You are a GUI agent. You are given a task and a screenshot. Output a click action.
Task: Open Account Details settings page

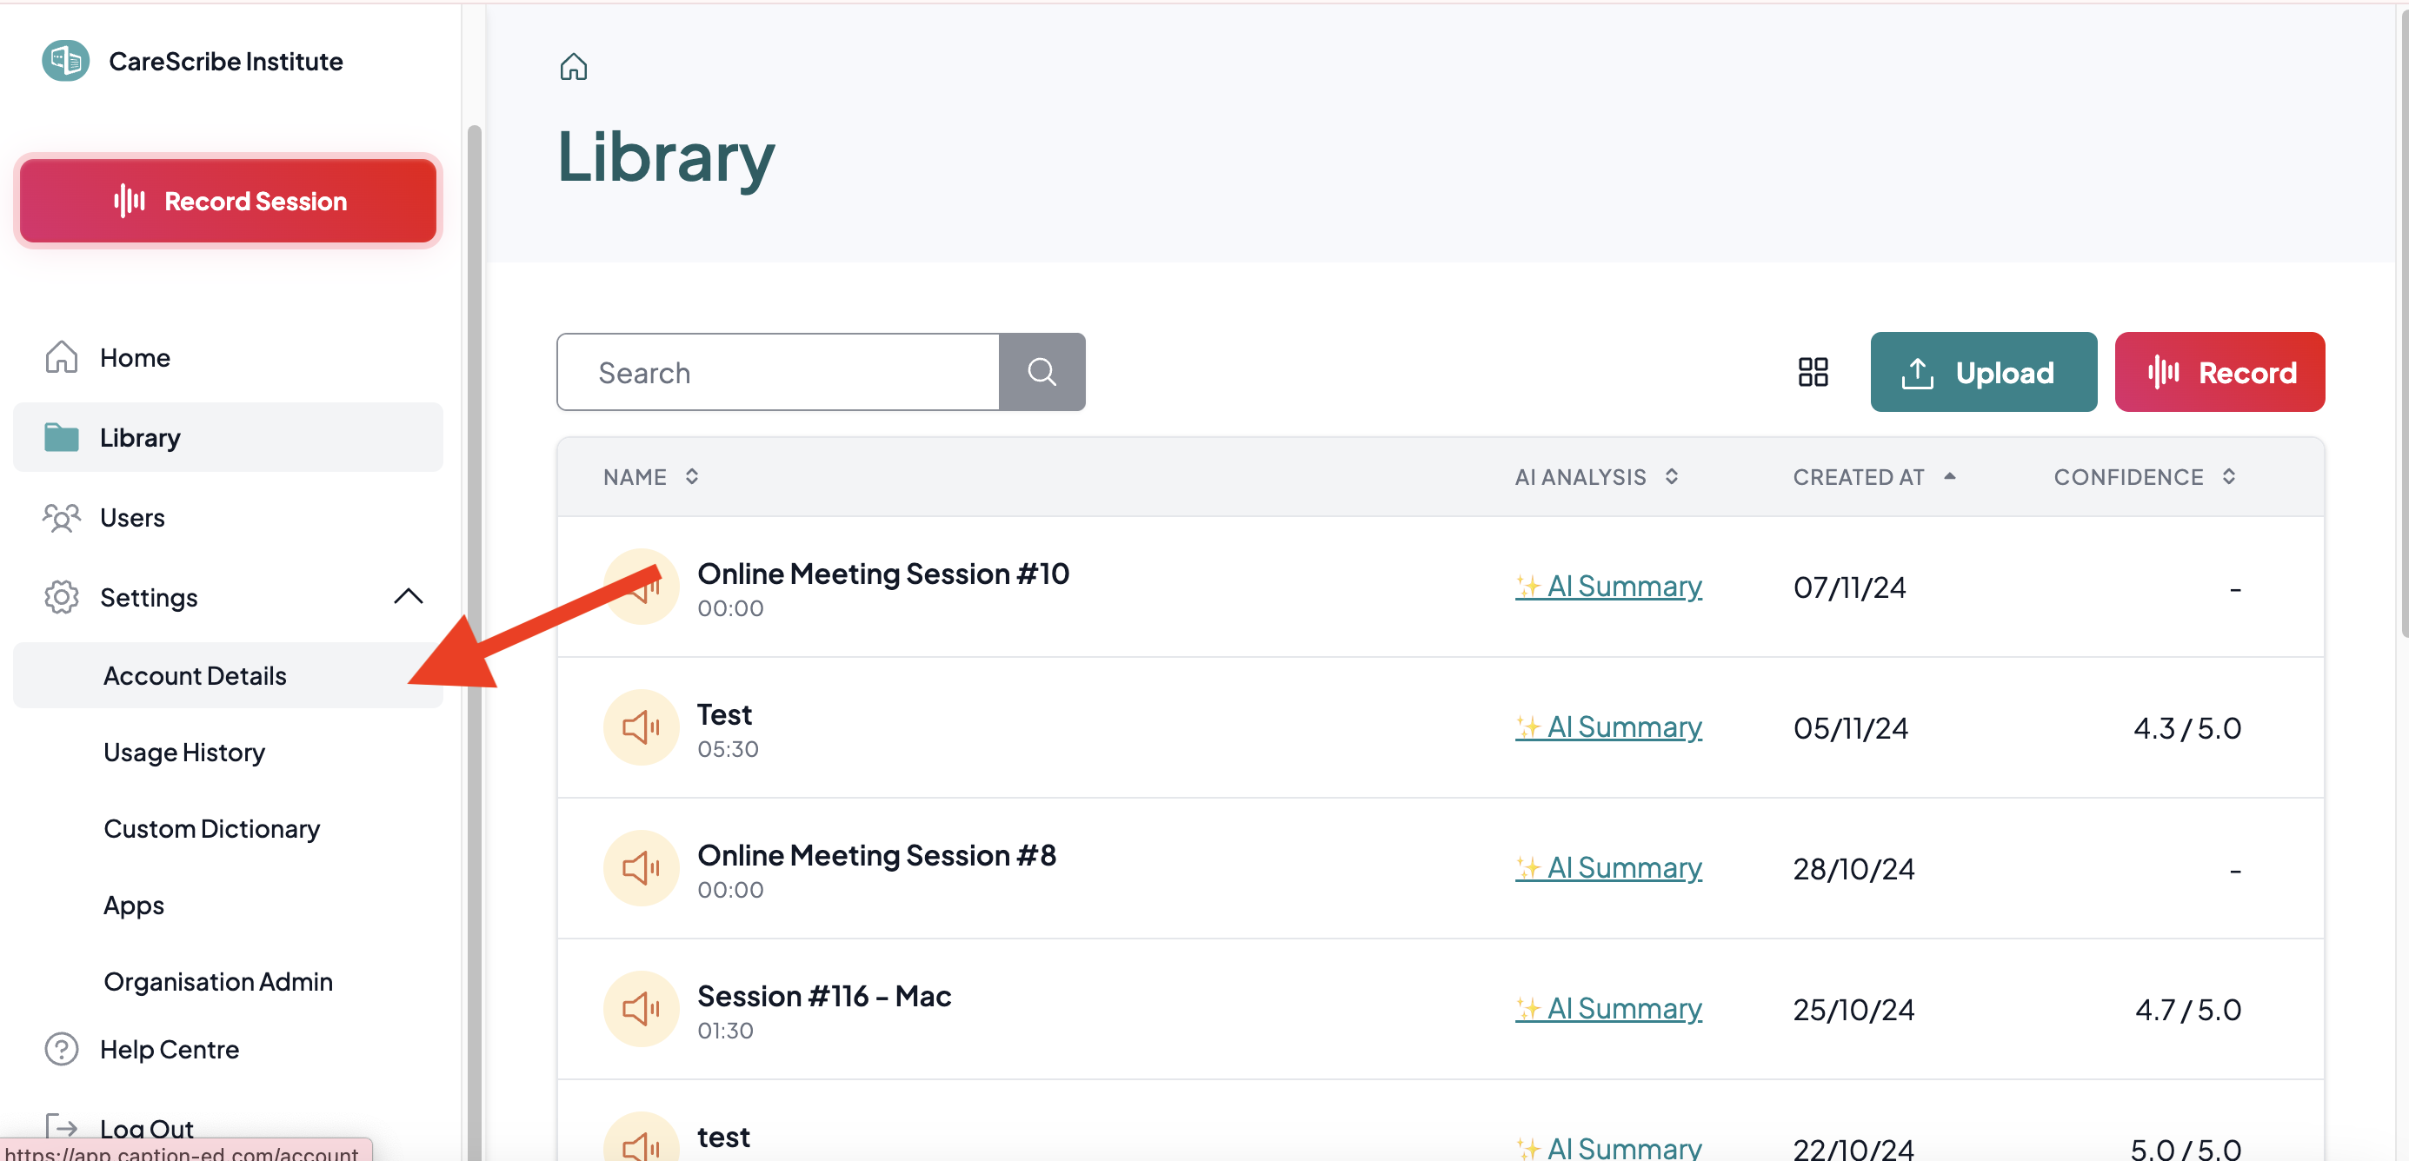point(228,675)
